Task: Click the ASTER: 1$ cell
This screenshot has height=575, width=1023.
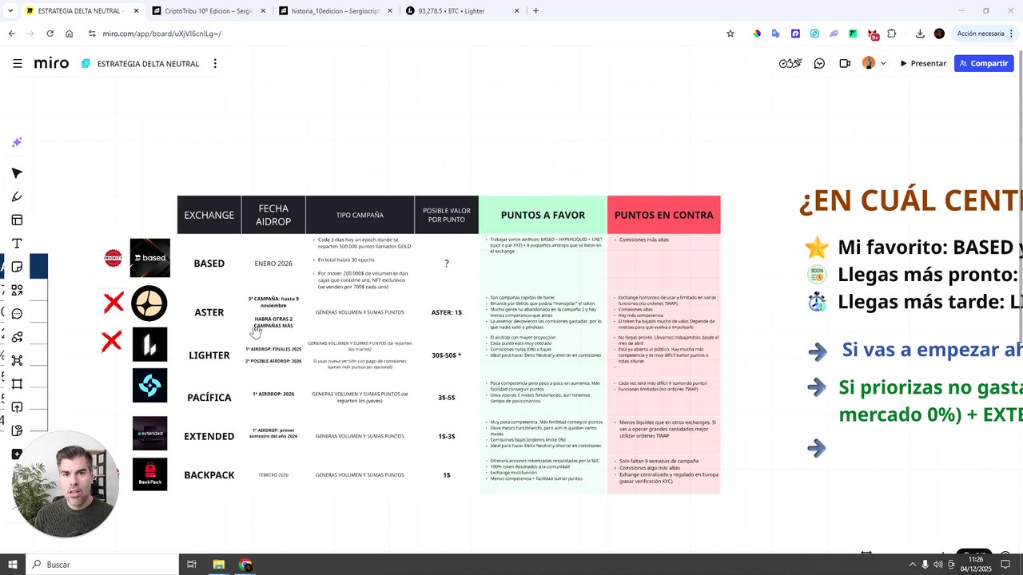Action: click(x=447, y=312)
